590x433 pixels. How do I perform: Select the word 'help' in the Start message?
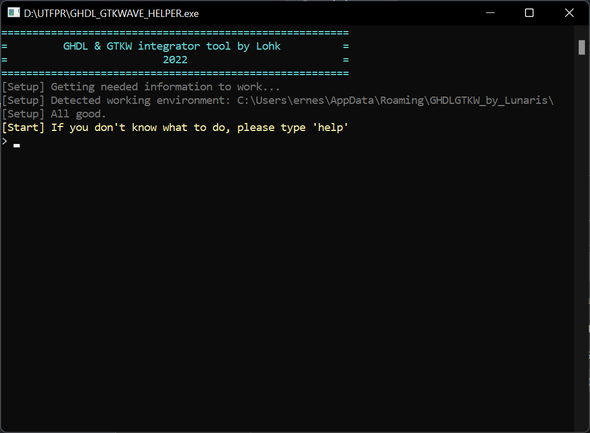click(x=331, y=127)
